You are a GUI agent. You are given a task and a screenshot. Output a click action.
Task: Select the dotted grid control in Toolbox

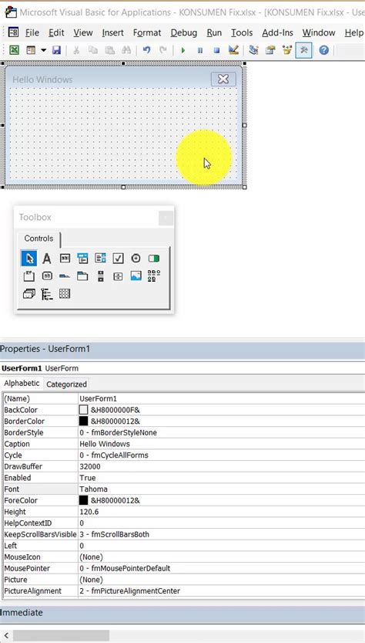click(65, 293)
